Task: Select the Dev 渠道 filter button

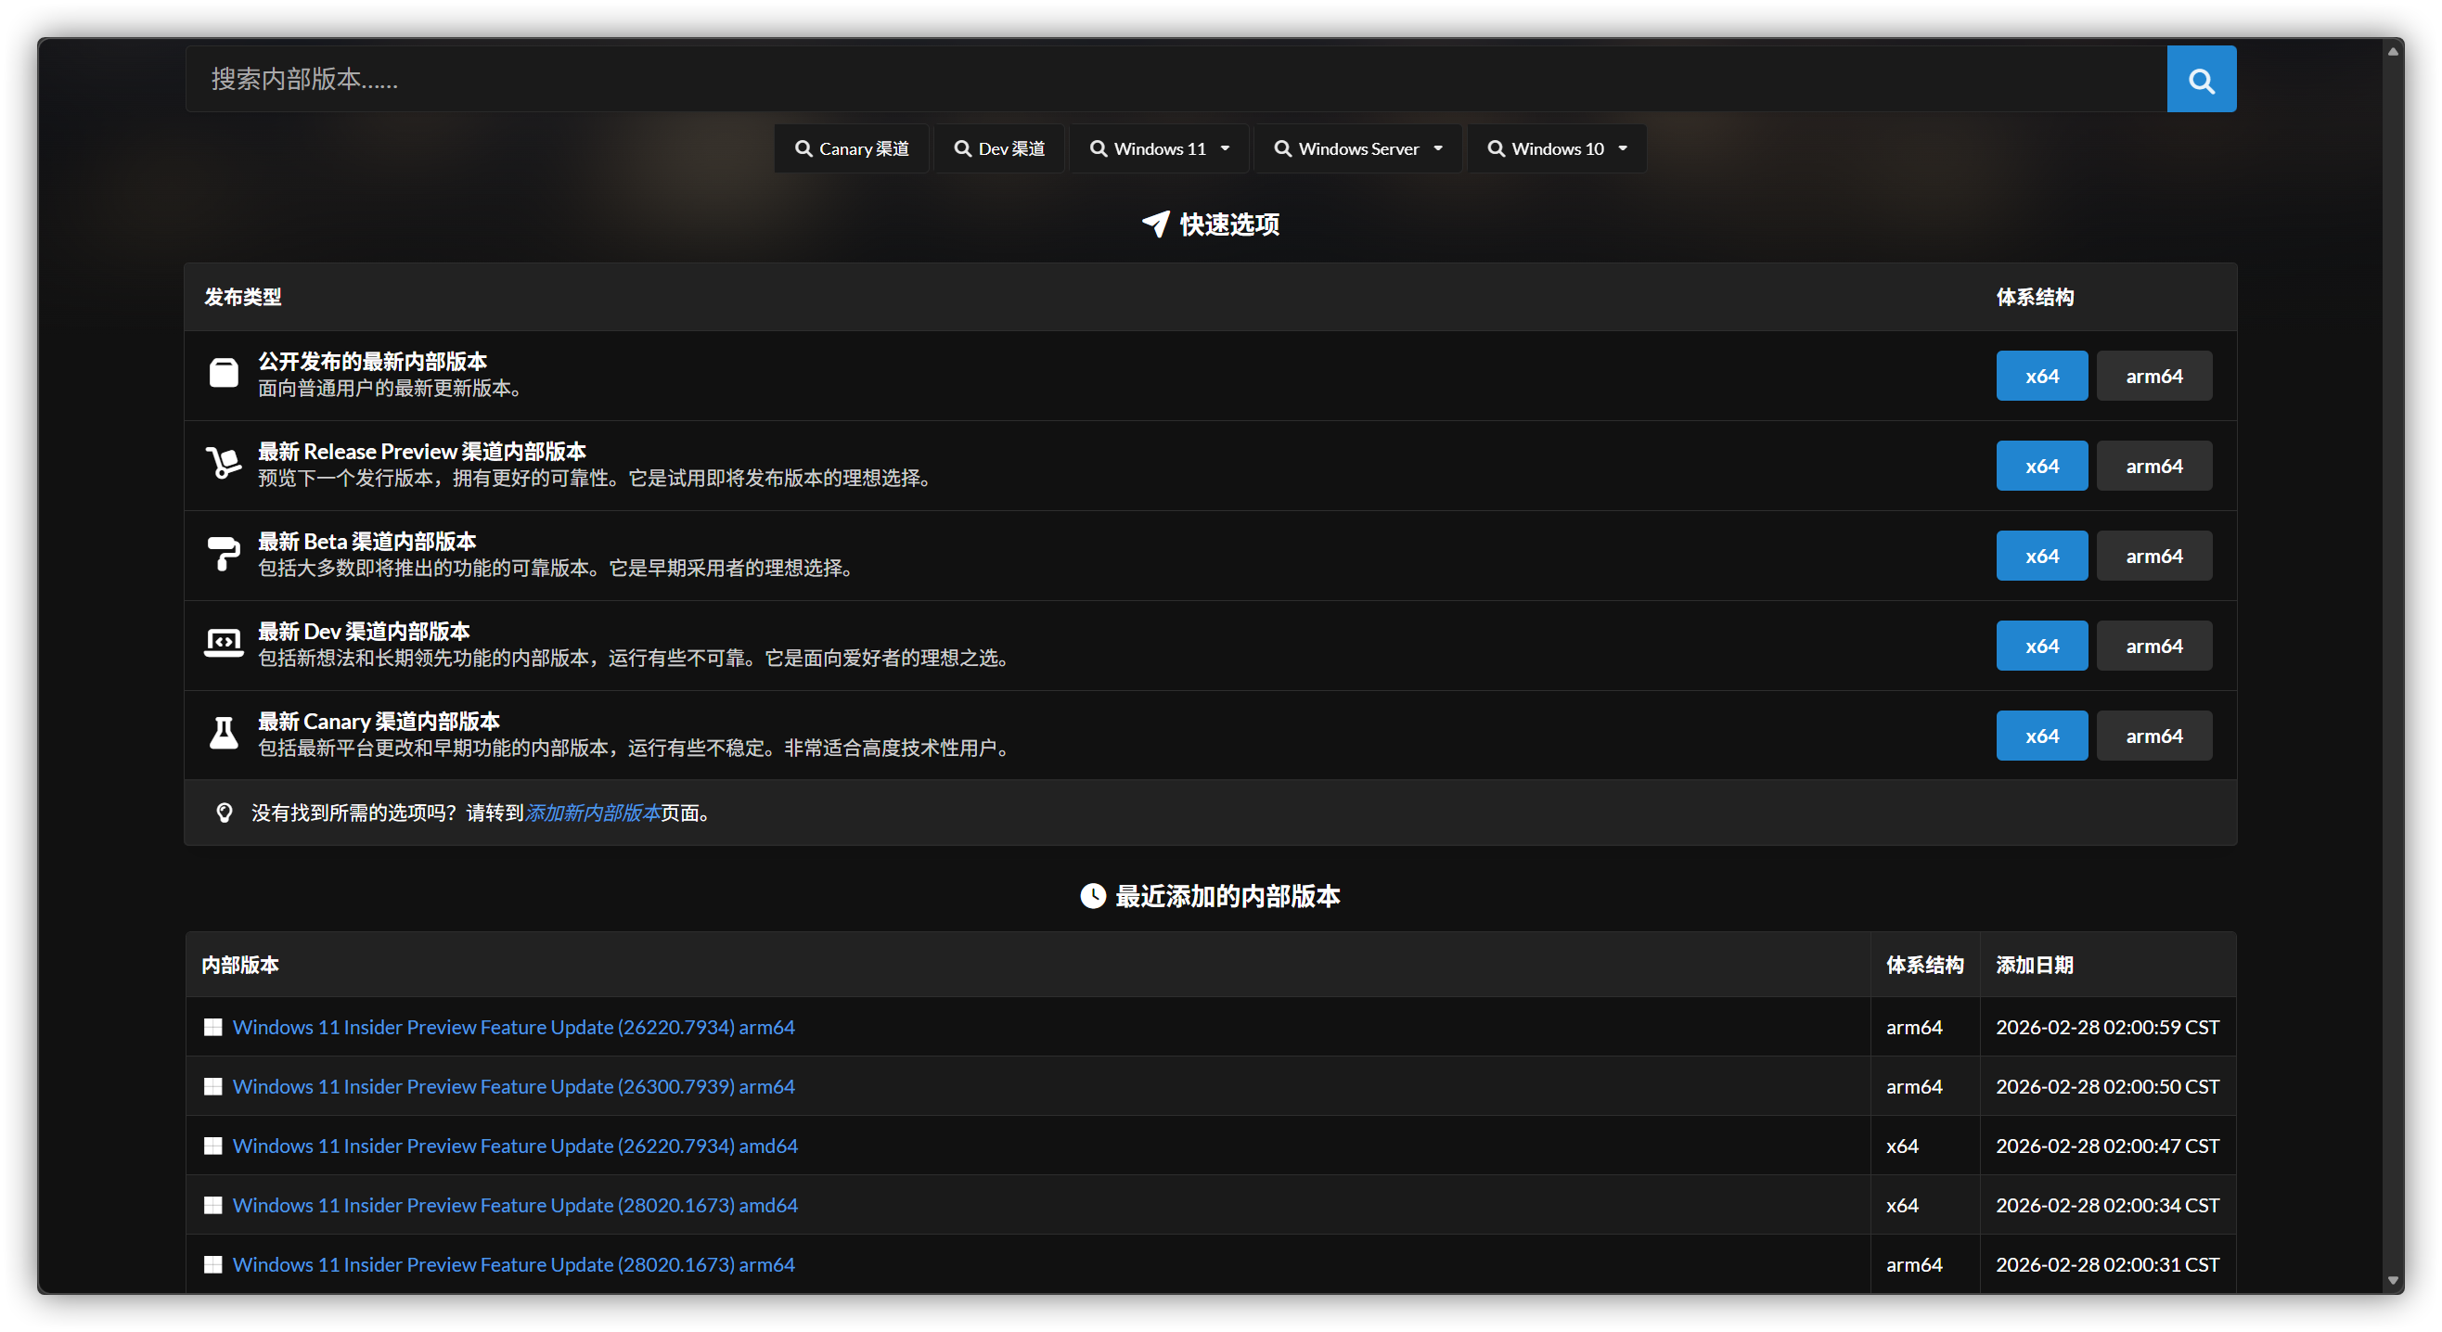Action: (999, 147)
